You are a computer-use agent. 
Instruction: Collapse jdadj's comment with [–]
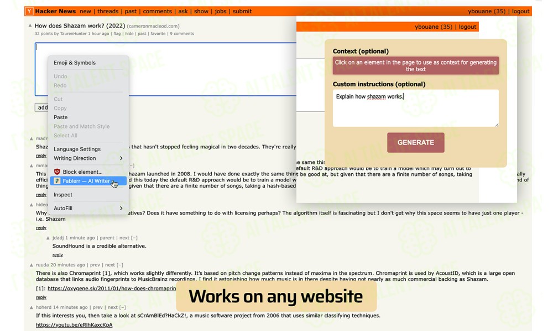(x=134, y=238)
